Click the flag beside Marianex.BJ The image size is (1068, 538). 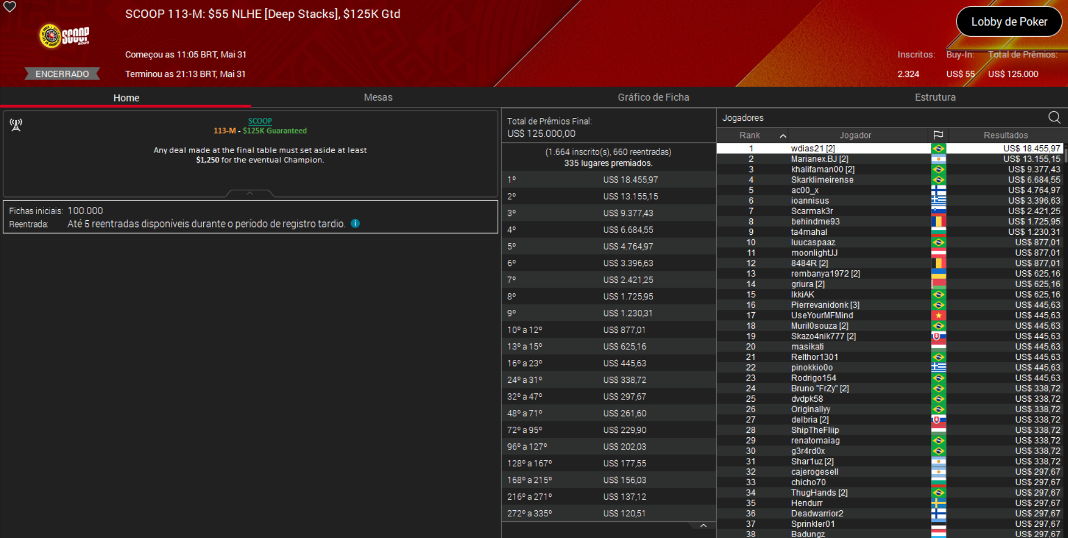pyautogui.click(x=938, y=159)
